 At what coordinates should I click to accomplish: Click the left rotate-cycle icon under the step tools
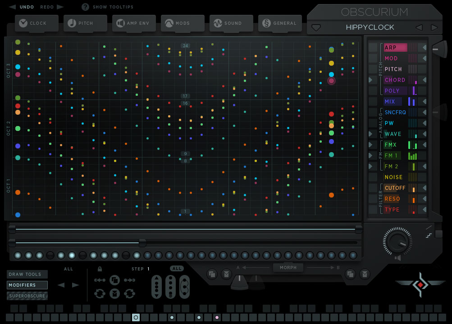(100, 294)
